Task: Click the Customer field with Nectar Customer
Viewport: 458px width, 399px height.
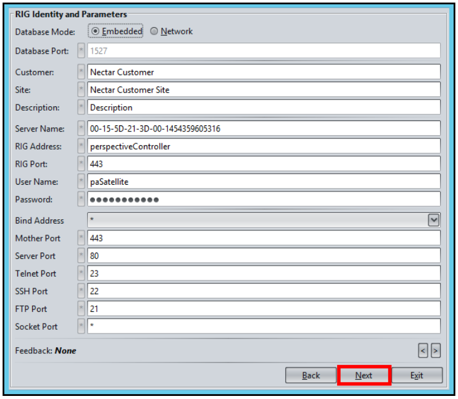Action: click(264, 72)
